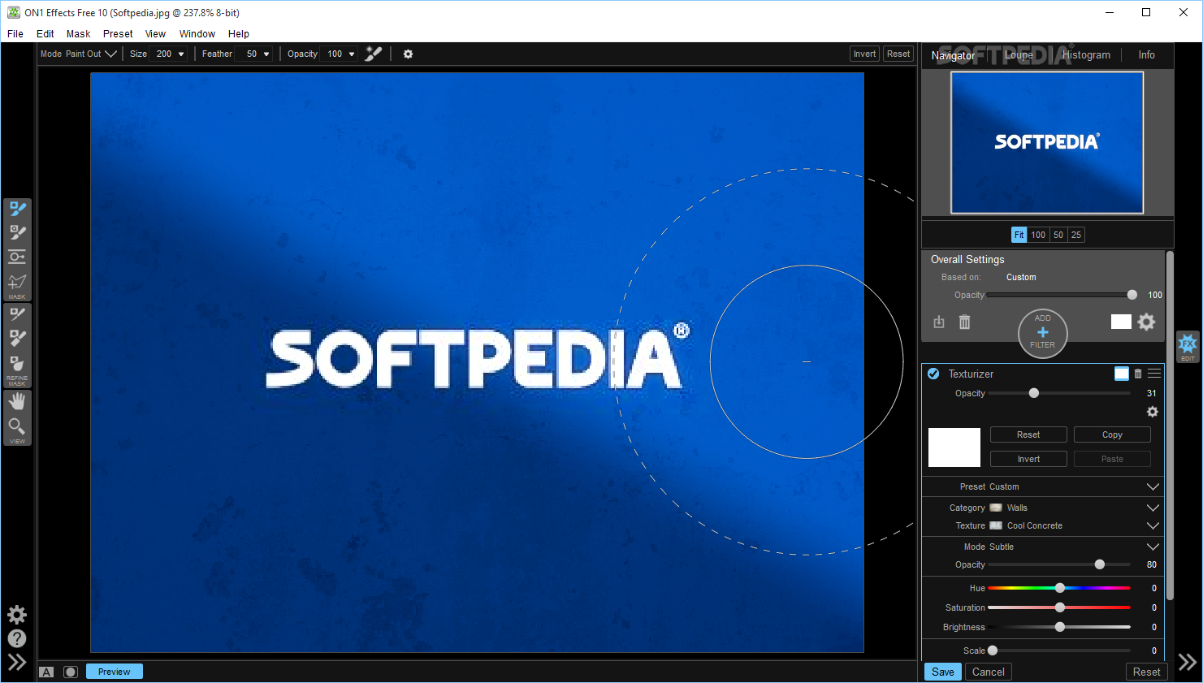Select the Chisel Mask tool

(17, 339)
